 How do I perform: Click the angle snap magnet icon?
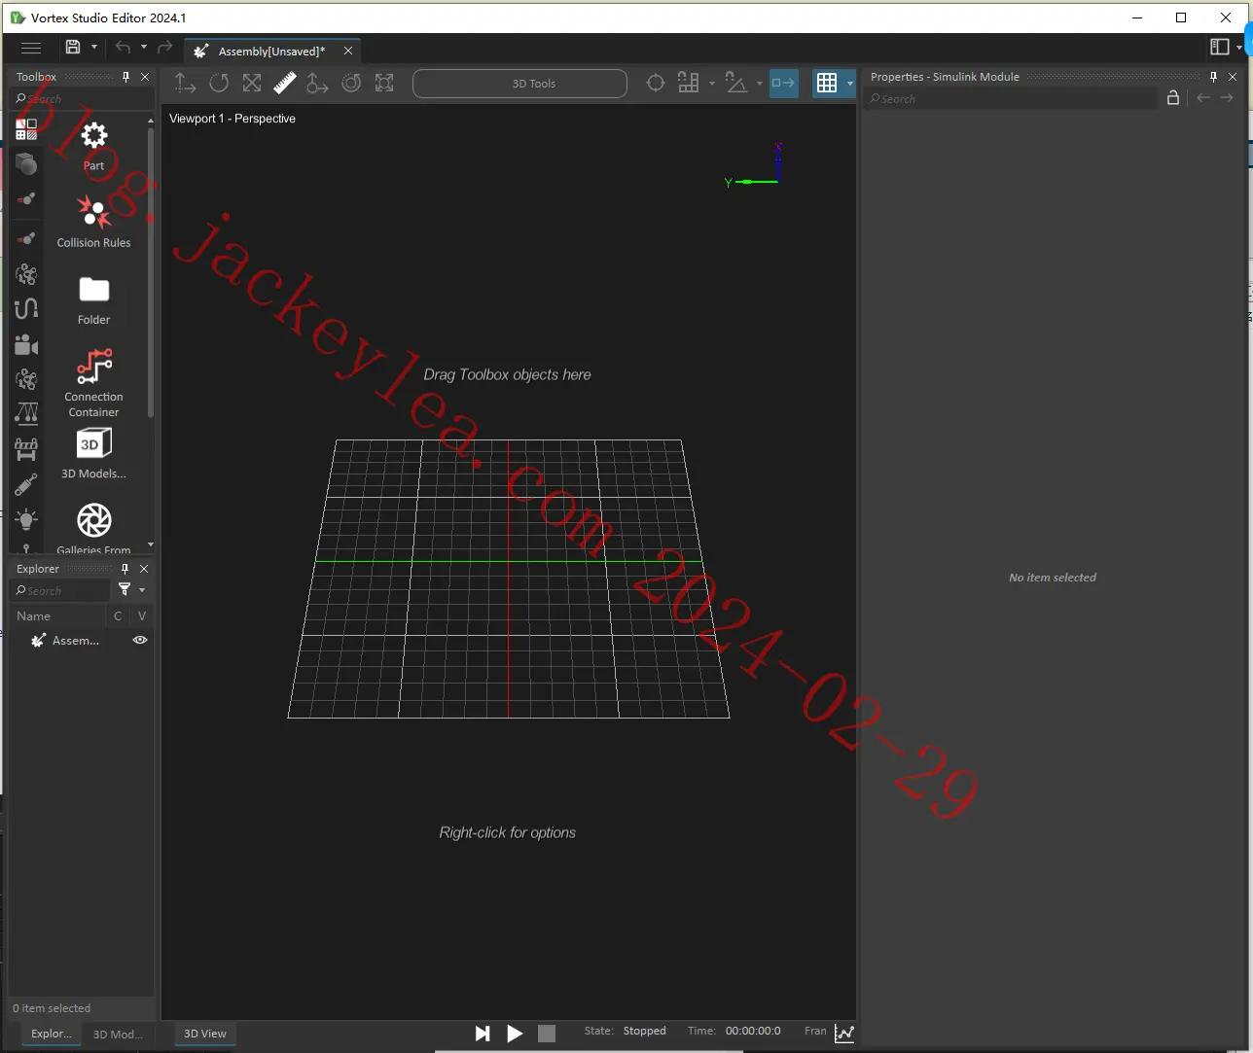[736, 84]
